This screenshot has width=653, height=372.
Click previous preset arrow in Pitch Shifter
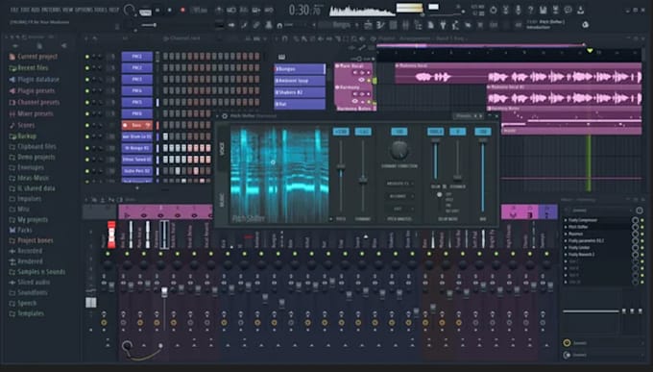pyautogui.click(x=475, y=116)
